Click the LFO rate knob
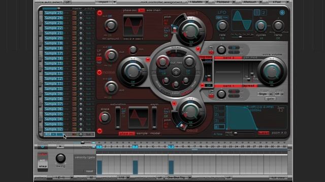Viewport: 325px width, 182px height. coord(222,26)
